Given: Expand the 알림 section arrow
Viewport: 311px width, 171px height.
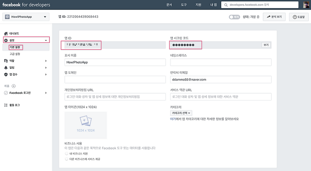Looking at the screenshot, I should pyautogui.click(x=46, y=68).
